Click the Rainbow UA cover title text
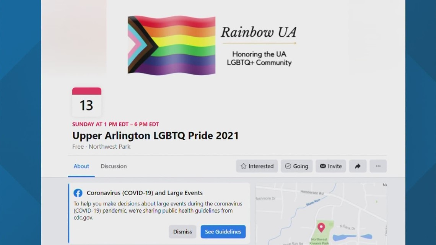Image resolution: width=436 pixels, height=245 pixels. 259,32
